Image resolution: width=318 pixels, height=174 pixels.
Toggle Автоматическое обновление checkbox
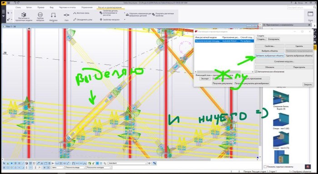pos(256,72)
